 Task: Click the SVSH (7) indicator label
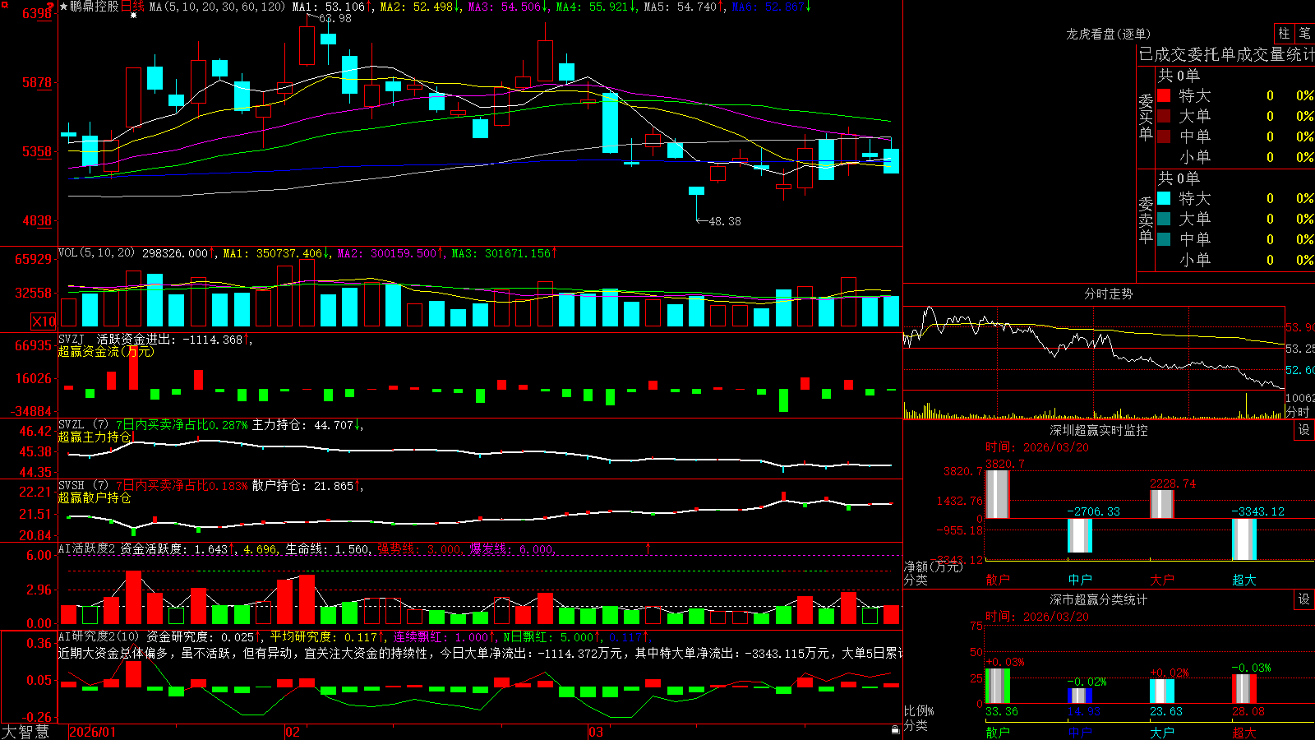click(x=83, y=486)
